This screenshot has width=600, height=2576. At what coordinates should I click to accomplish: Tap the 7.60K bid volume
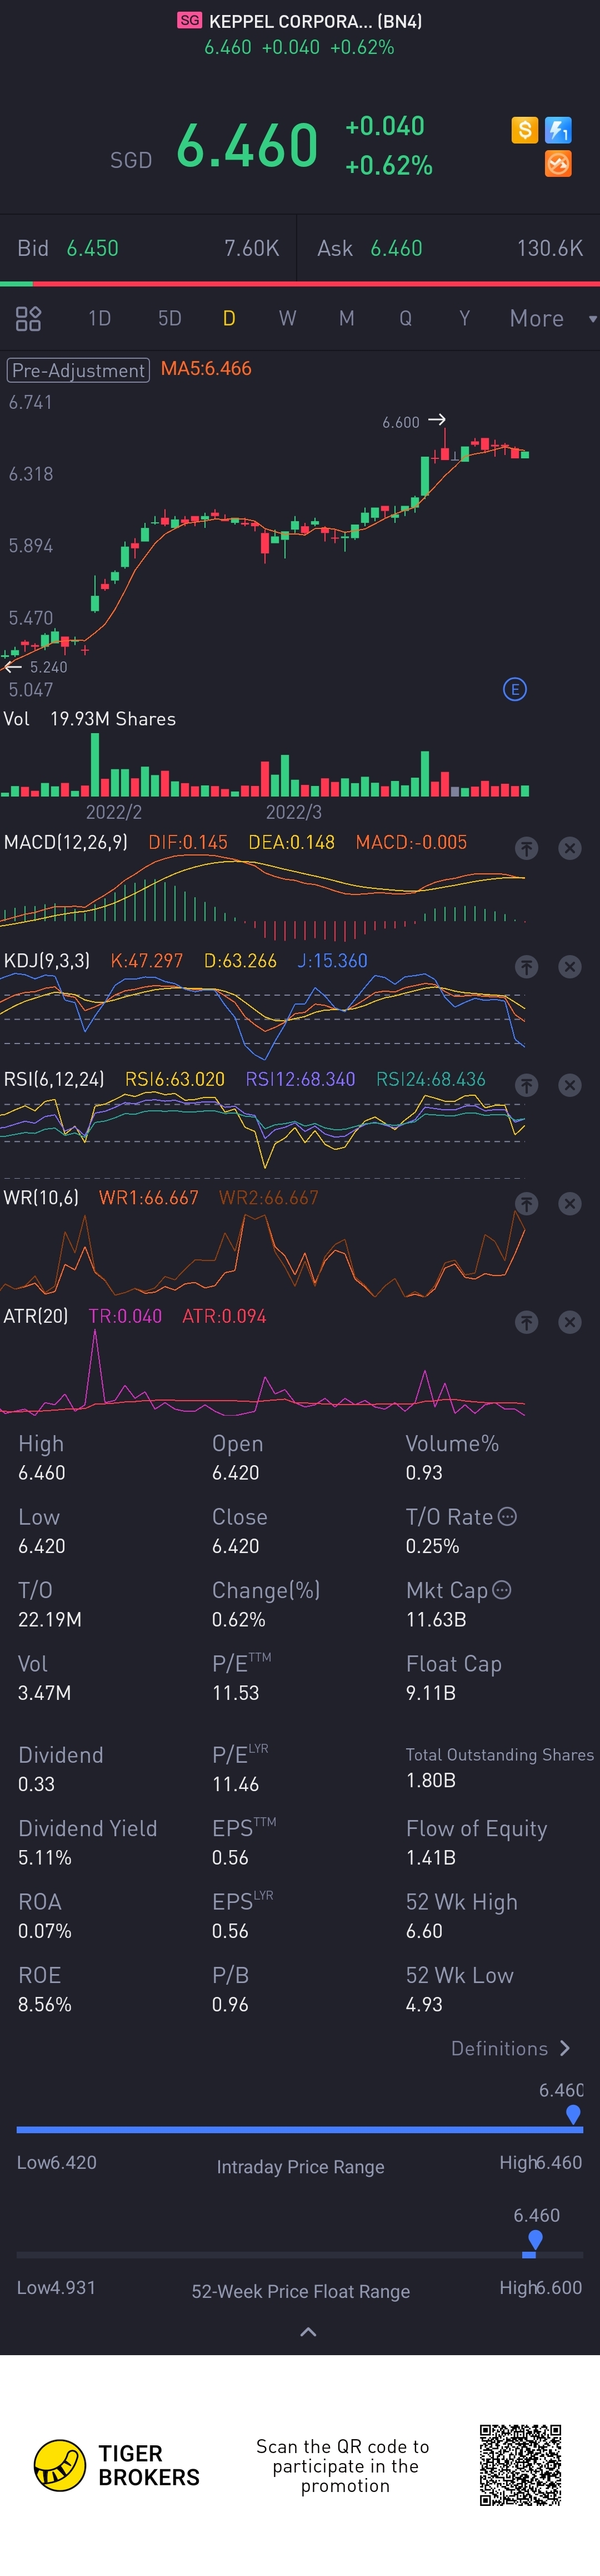[252, 248]
